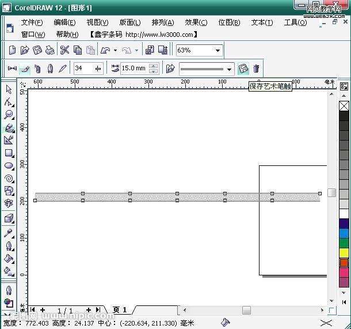Viewport: 351px width, 329px height.
Task: Go to the last page navigation button
Action: pyautogui.click(x=98, y=310)
